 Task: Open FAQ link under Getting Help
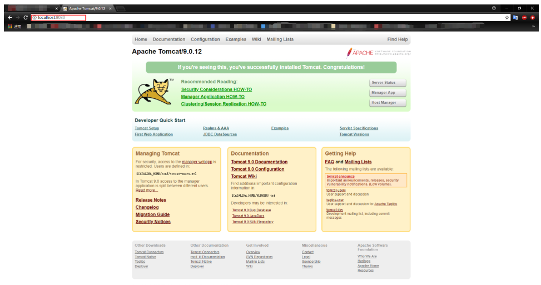click(x=330, y=162)
